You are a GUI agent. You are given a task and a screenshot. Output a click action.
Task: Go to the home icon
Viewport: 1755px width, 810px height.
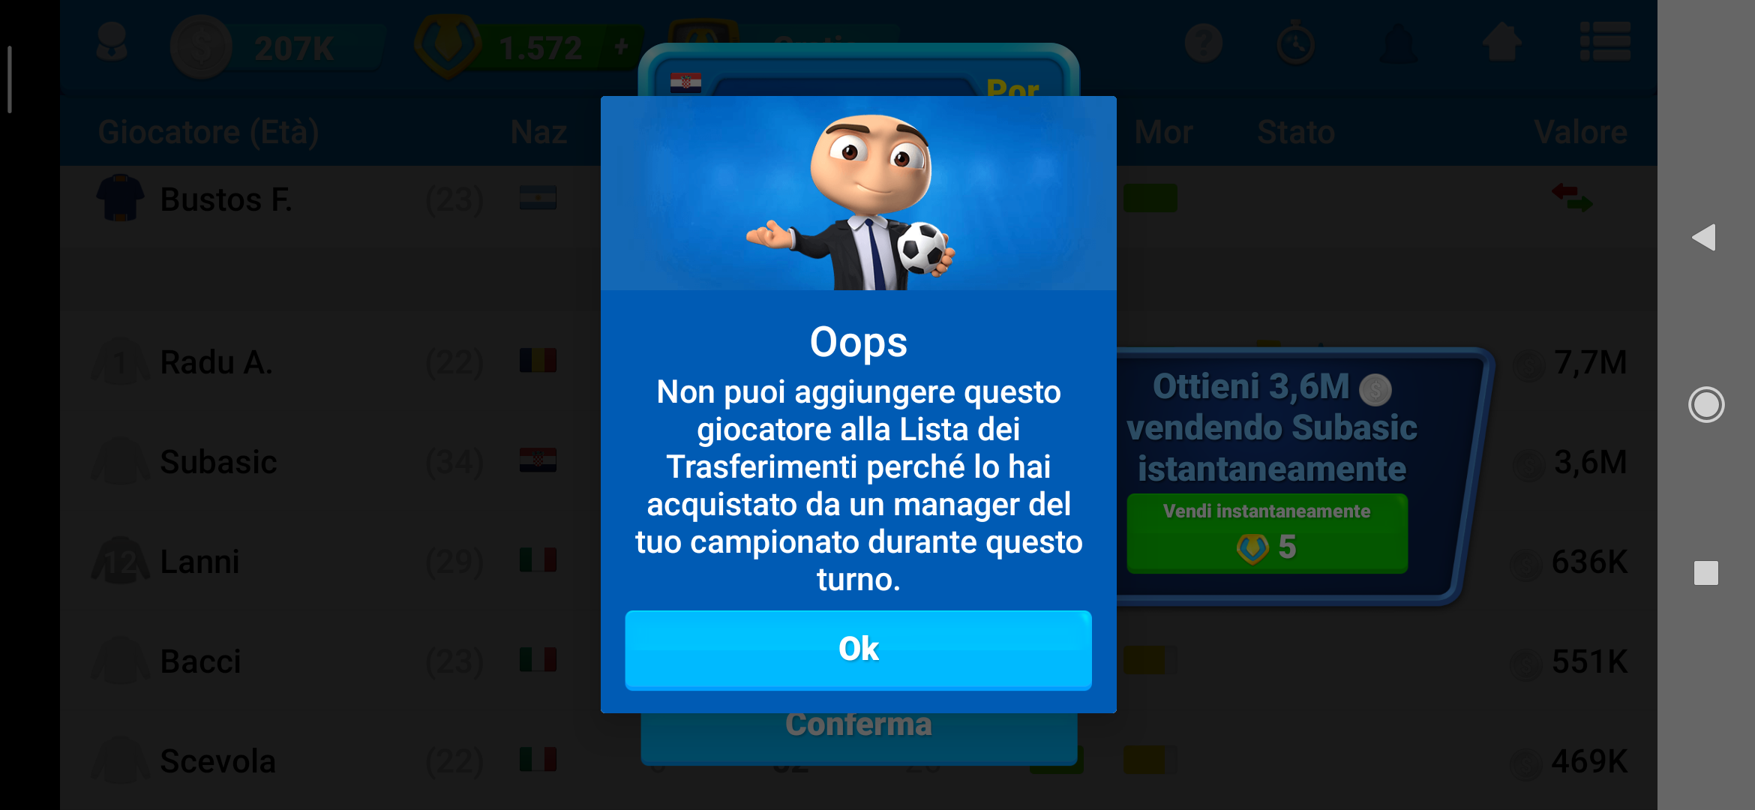[1502, 42]
